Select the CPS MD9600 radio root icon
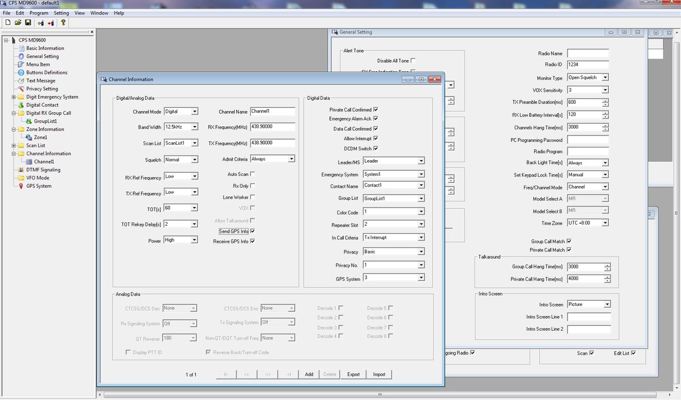Image resolution: width=681 pixels, height=400 pixels. [14, 40]
